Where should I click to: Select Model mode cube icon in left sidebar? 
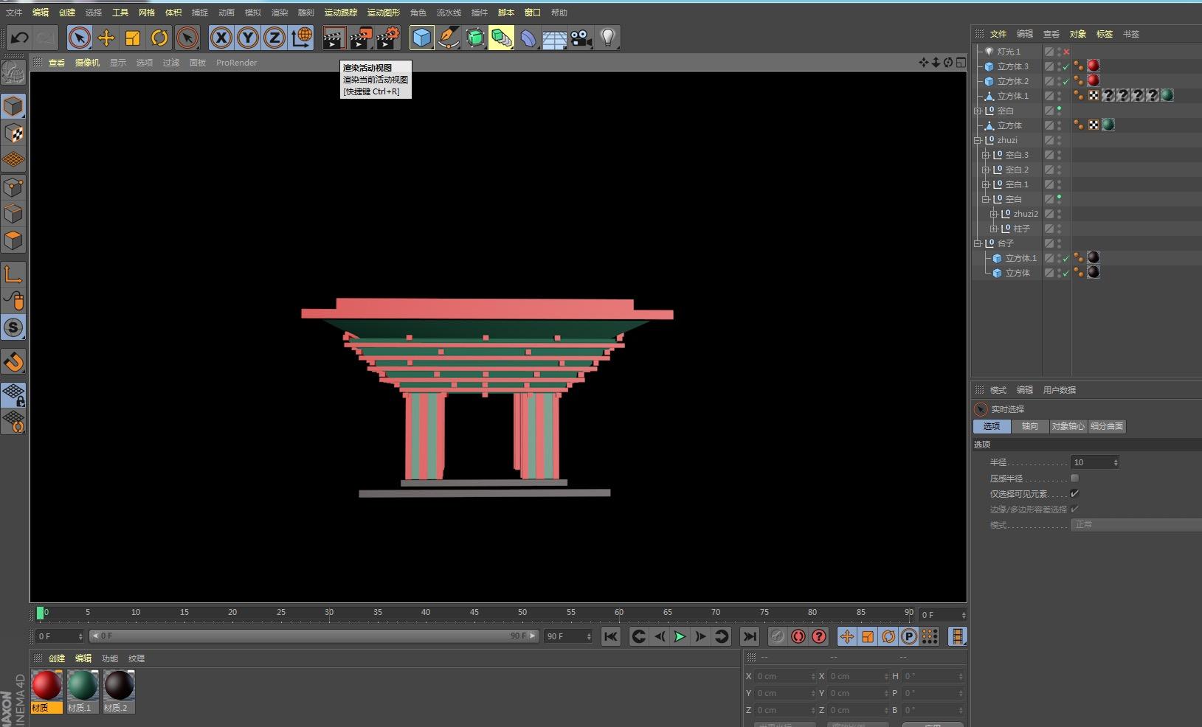point(13,107)
